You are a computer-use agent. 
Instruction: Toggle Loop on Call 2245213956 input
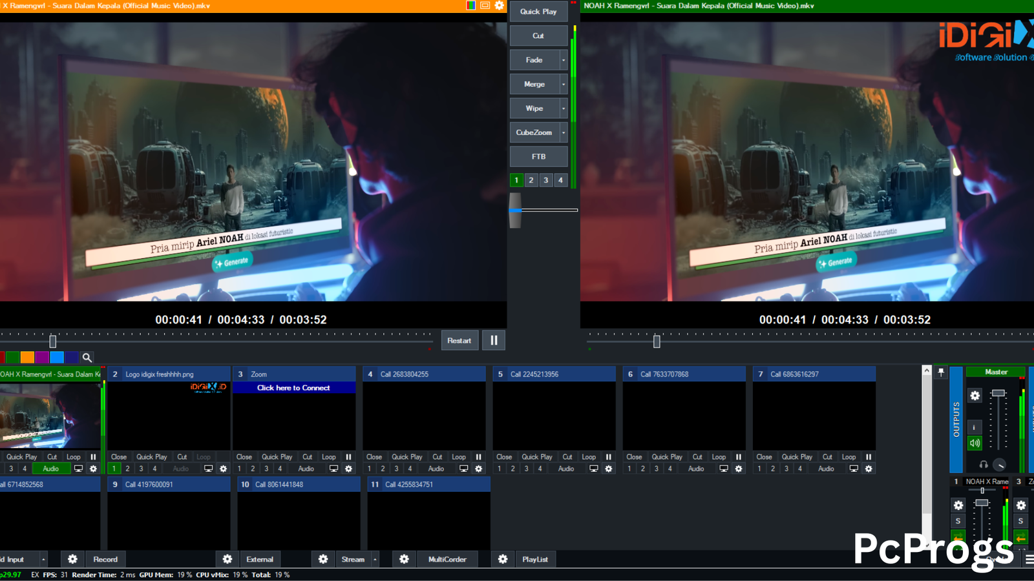pos(589,456)
